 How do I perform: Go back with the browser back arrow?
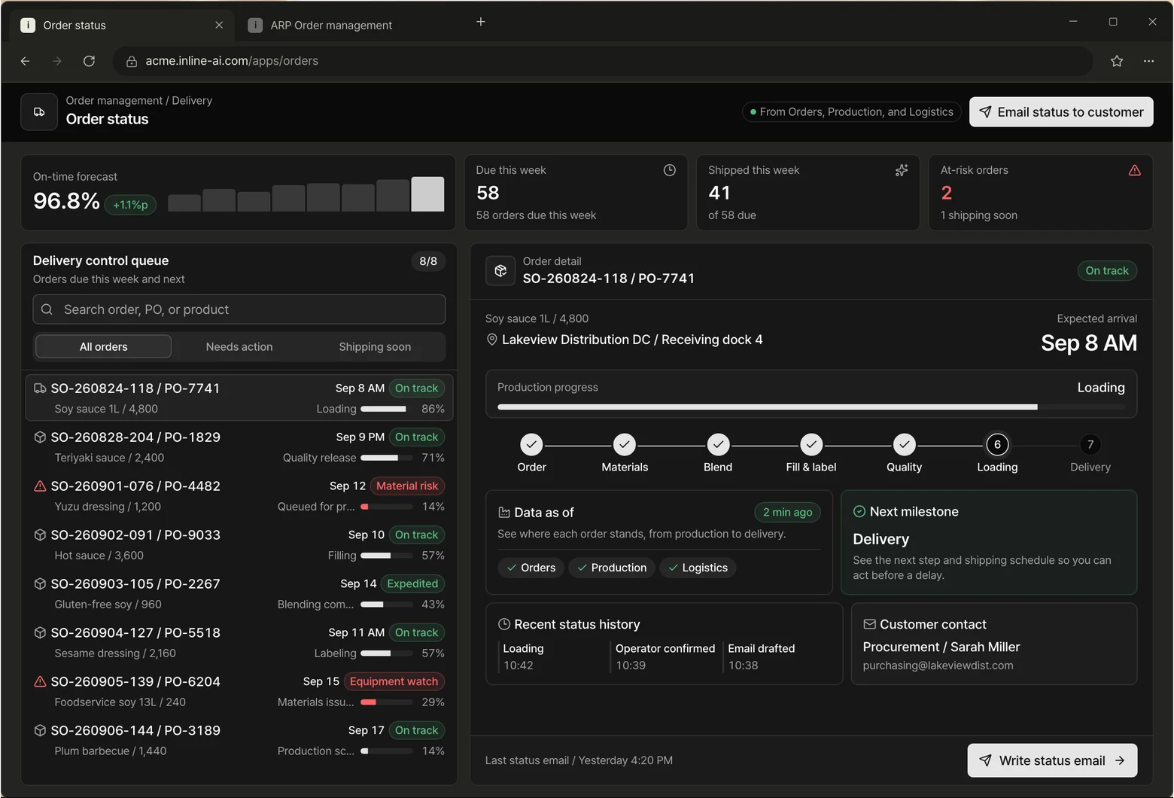tap(26, 61)
